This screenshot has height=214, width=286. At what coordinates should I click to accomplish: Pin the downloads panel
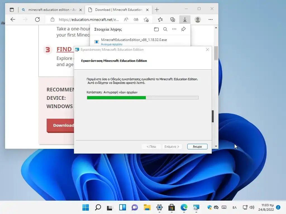coord(183,29)
